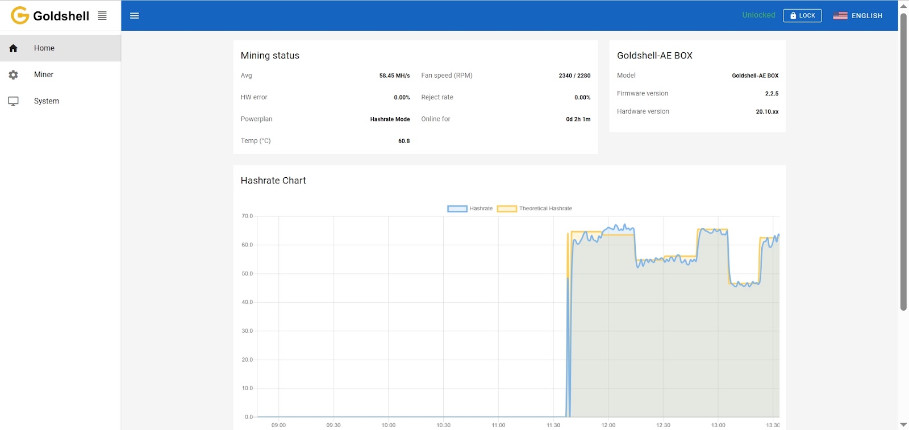This screenshot has height=430, width=909.
Task: Open the System sidebar page
Action: point(60,101)
